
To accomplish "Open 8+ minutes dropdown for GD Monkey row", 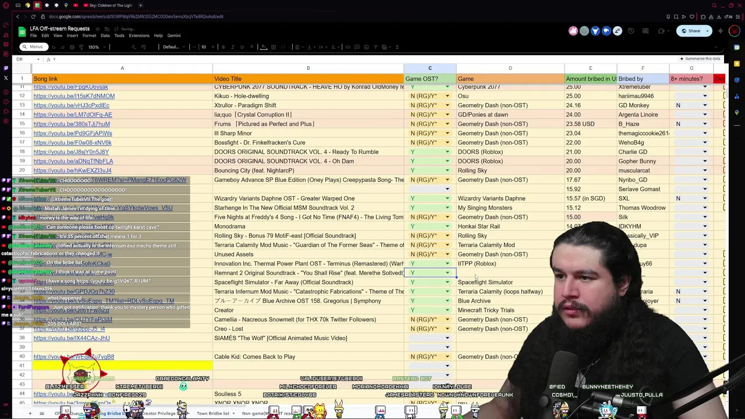I will (705, 105).
